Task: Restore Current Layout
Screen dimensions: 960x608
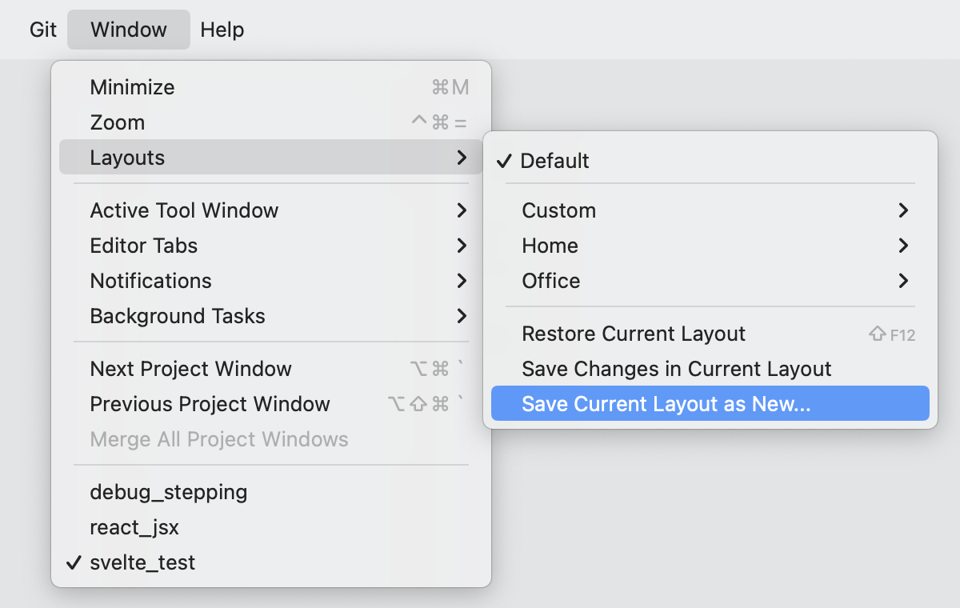Action: click(634, 334)
